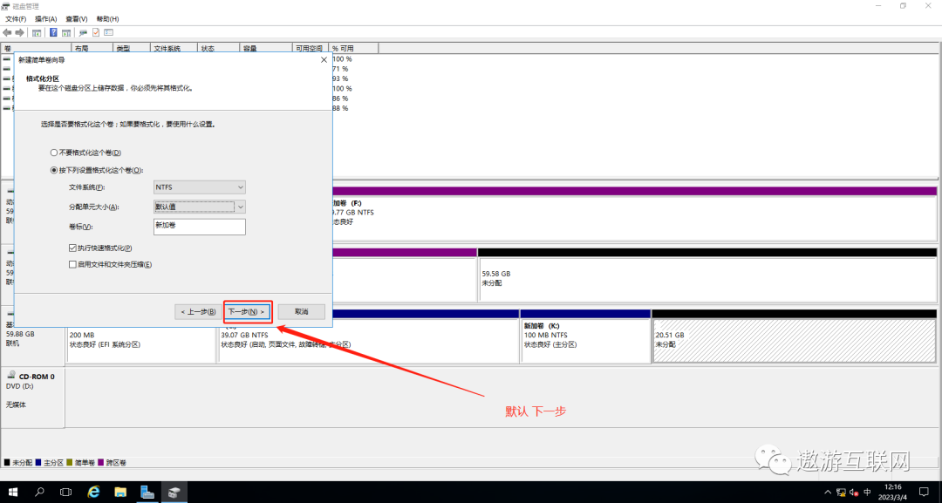The height and width of the screenshot is (503, 942).
Task: Select 按下列设置格式化这个卷 radio button
Action: (x=54, y=171)
